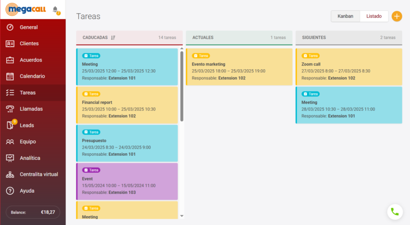410x225 pixels.
Task: Click the Llamadas phone icon
Action: [x=10, y=109]
